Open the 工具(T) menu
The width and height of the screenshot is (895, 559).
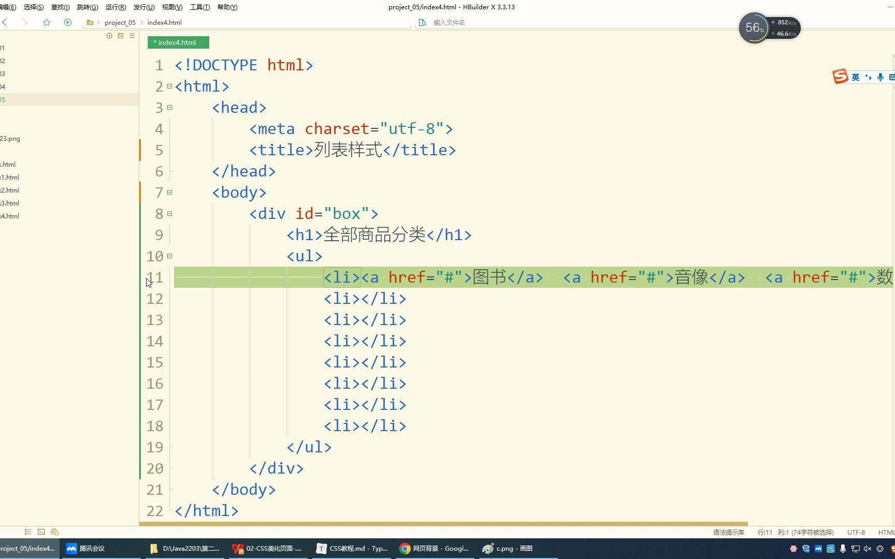[x=200, y=7]
